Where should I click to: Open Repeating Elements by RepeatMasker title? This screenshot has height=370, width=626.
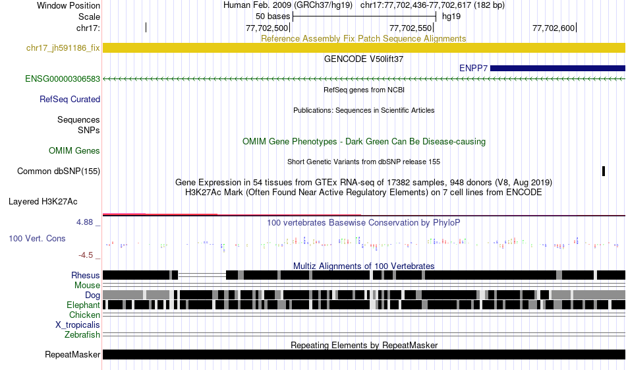364,345
